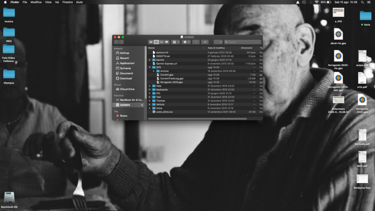Viewport: 375px width, 211px height.
Task: Expand the POI folder
Action: click(x=150, y=93)
